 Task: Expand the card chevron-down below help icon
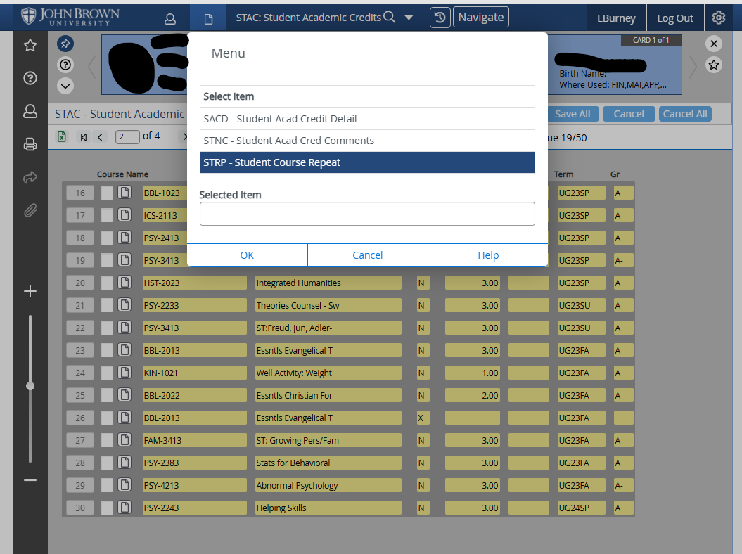coord(65,86)
